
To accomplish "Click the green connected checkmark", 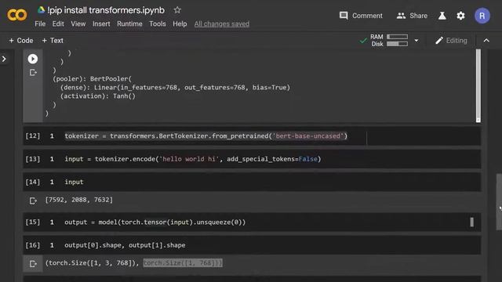I will (x=363, y=41).
